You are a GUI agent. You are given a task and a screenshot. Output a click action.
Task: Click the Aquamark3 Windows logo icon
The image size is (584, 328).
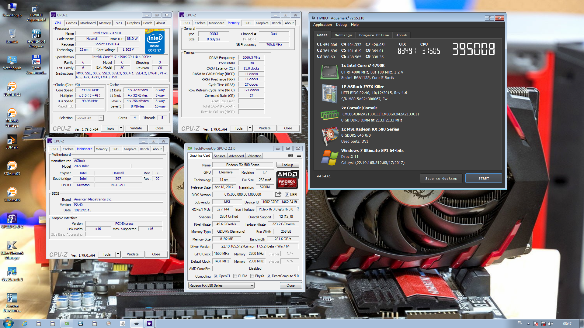pyautogui.click(x=330, y=157)
